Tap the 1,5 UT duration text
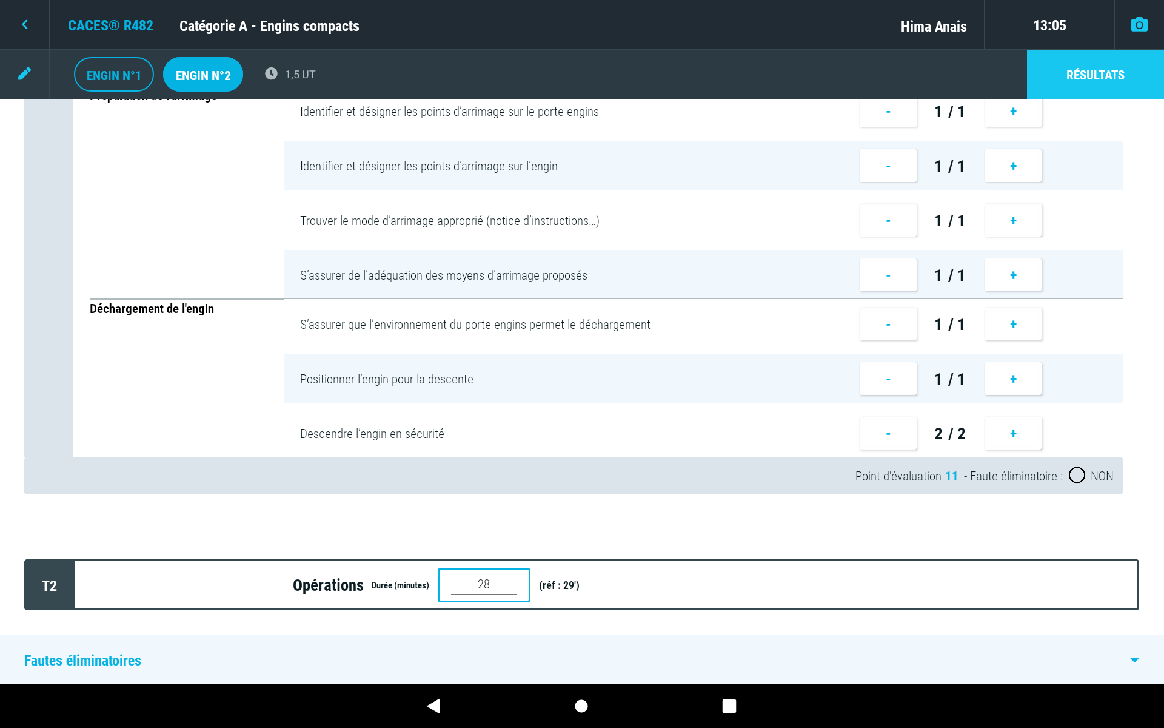This screenshot has width=1164, height=728. tap(300, 75)
